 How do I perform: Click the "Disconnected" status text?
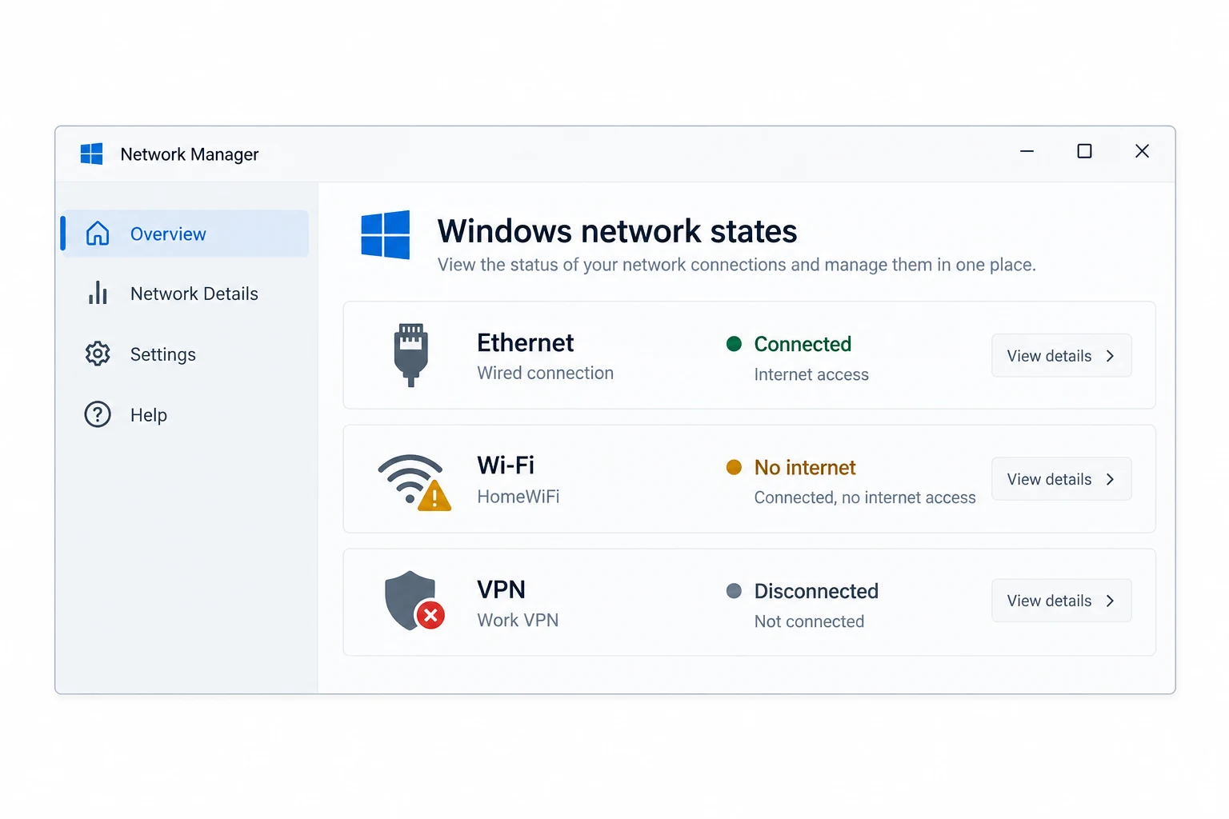tap(816, 591)
